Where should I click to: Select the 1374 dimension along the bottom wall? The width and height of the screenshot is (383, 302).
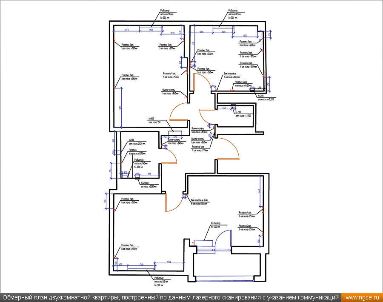click(169, 262)
